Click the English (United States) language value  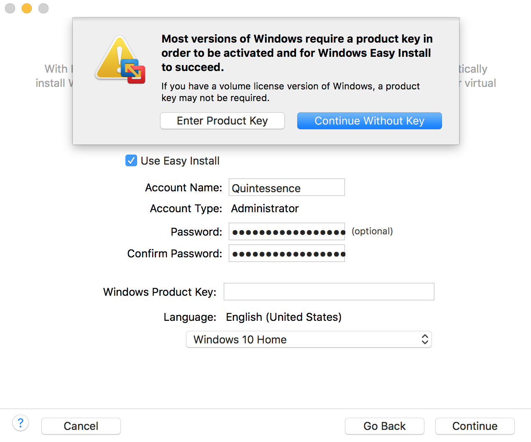(284, 317)
